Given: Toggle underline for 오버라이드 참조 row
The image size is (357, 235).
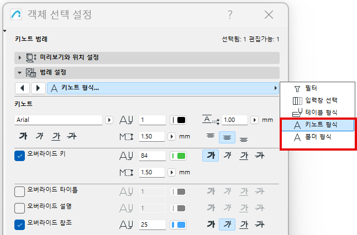Looking at the screenshot, I should 244,225.
